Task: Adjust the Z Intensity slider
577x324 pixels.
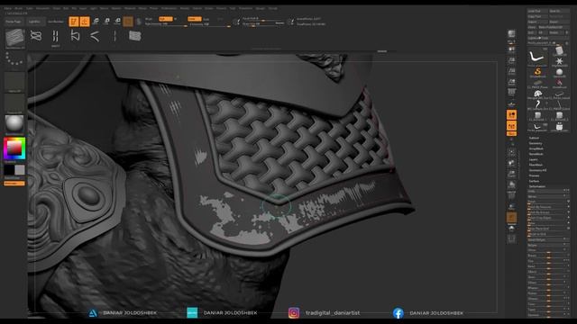Action: click(x=209, y=24)
